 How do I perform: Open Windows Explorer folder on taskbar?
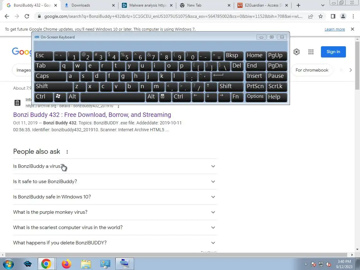tap(86, 264)
